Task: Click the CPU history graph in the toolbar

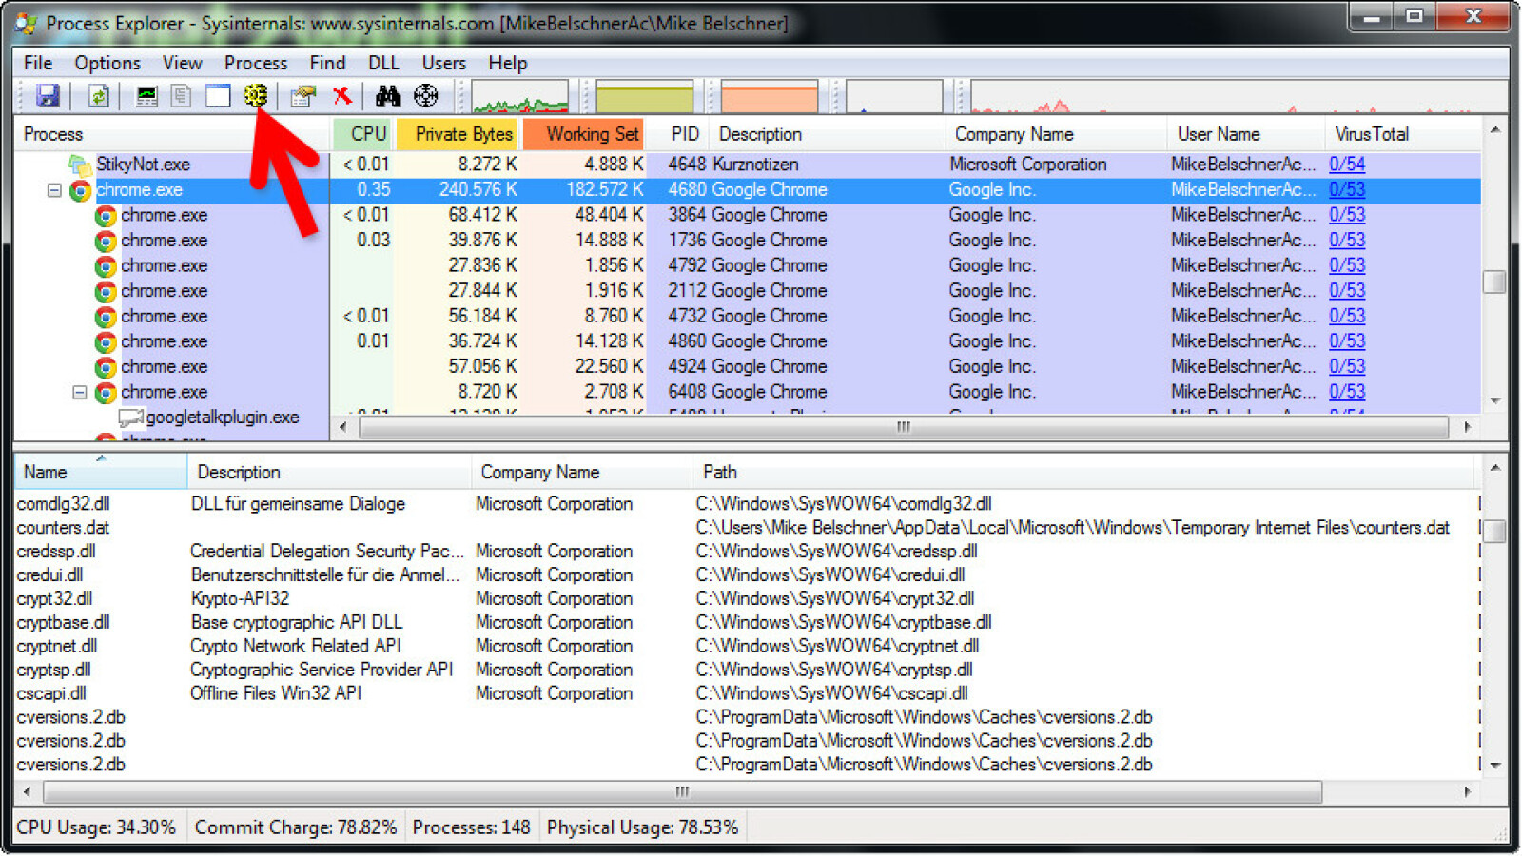Action: [518, 95]
